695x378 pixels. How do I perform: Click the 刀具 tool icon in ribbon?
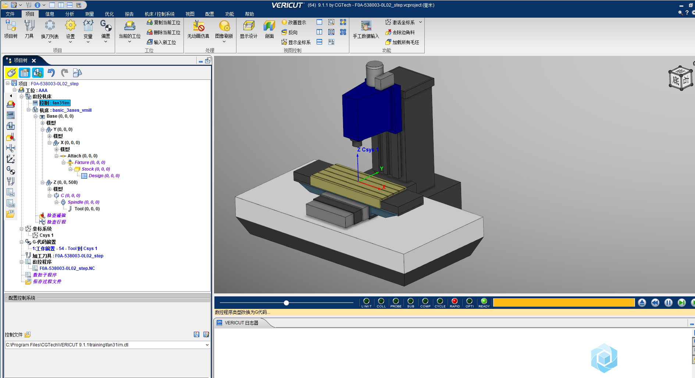[29, 29]
